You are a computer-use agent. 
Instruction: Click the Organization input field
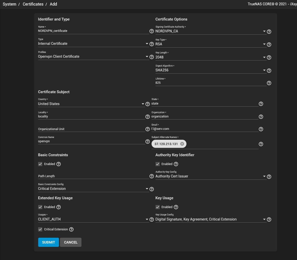[205, 116]
